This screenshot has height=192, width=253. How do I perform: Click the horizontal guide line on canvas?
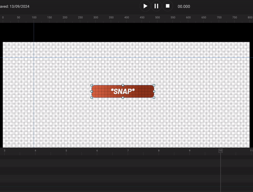click(x=126, y=57)
